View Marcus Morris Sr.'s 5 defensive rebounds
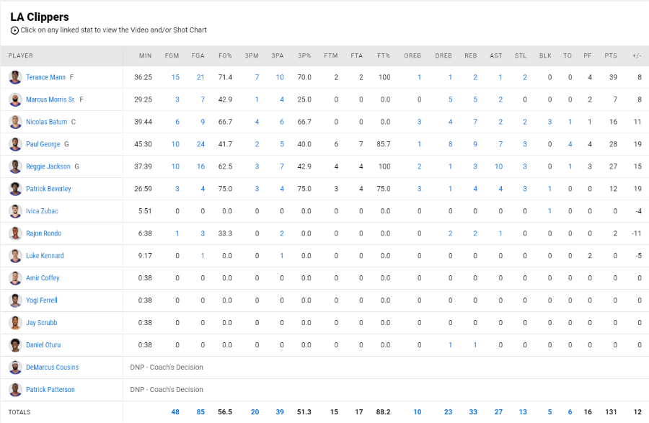The image size is (649, 423). click(450, 99)
